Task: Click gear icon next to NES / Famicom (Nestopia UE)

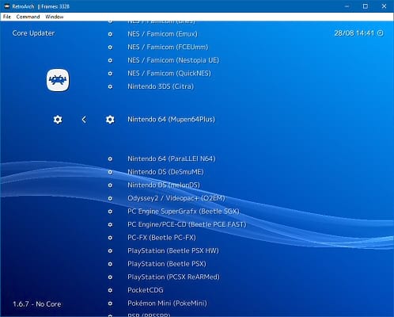Action: (110, 60)
